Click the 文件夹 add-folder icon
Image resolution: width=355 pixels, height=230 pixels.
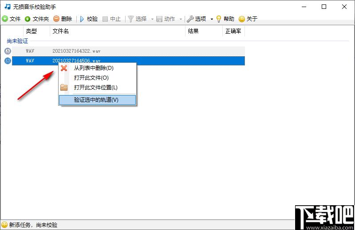[28, 19]
